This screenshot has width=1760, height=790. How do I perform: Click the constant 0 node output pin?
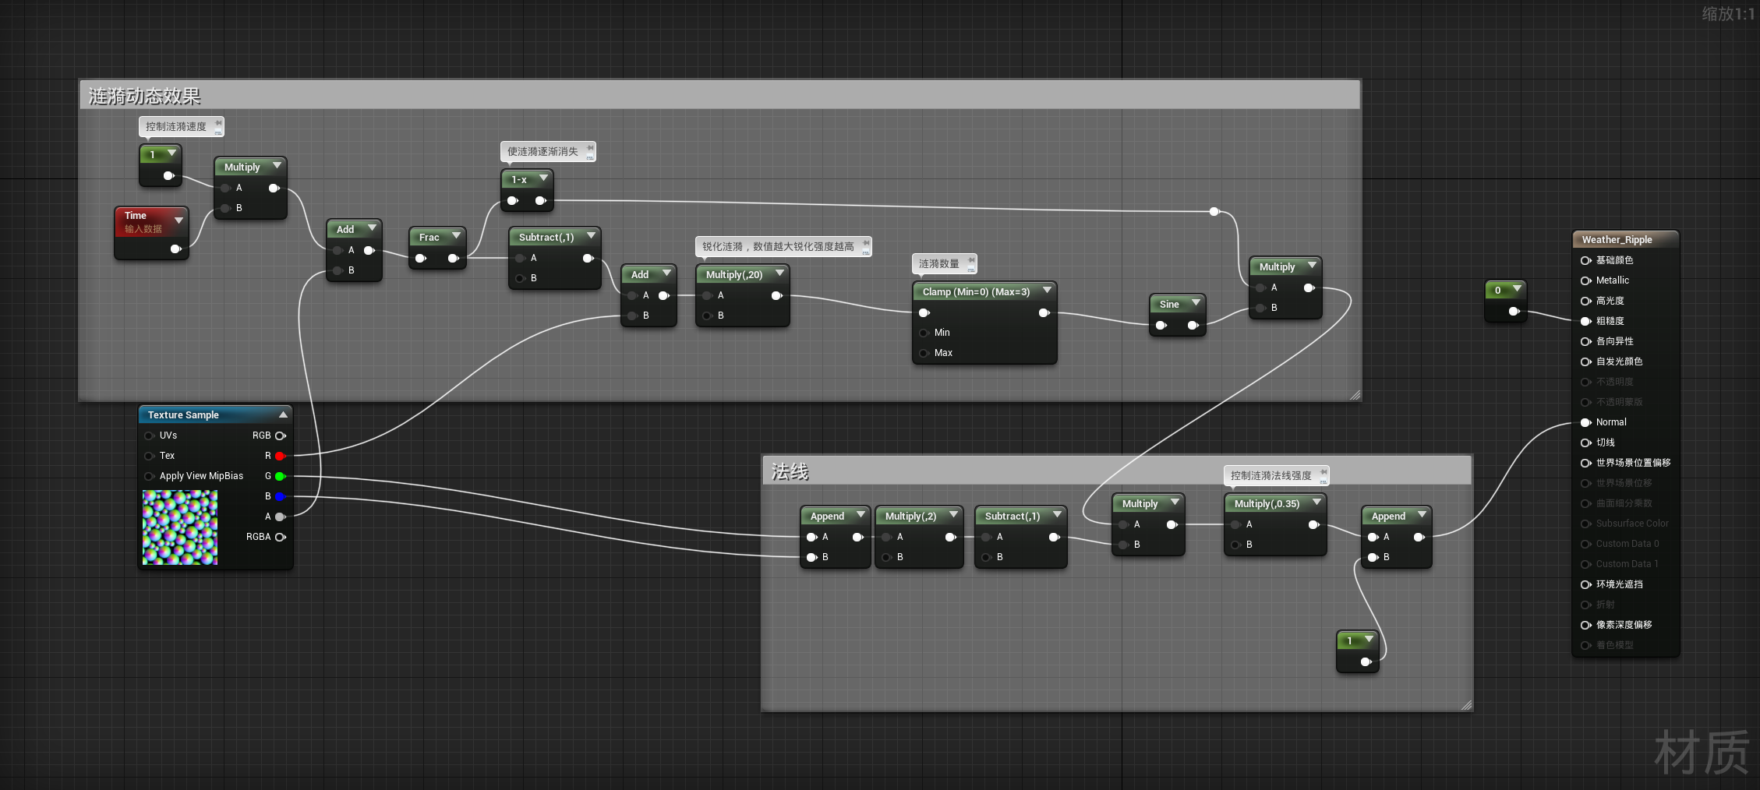1514,311
